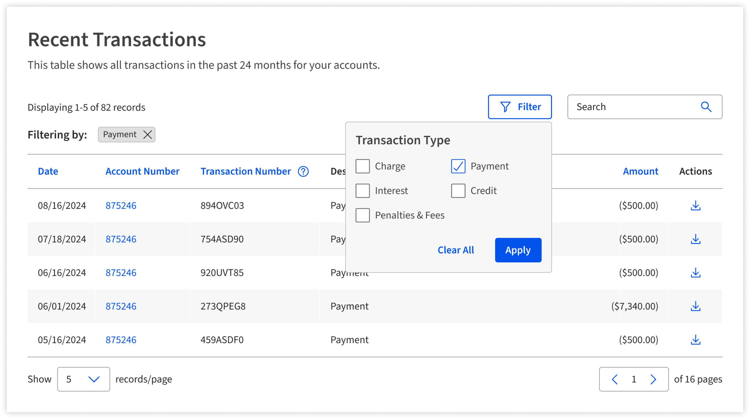This screenshot has height=419, width=750.
Task: Open Transaction Number help tooltip icon
Action: point(303,171)
